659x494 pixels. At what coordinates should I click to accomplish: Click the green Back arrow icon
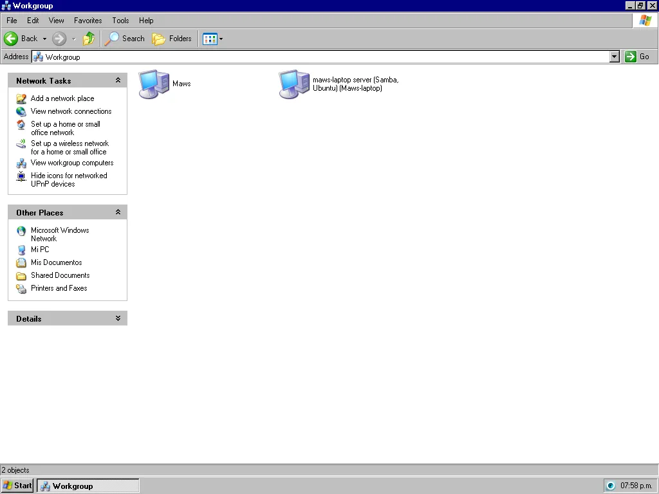click(x=11, y=39)
